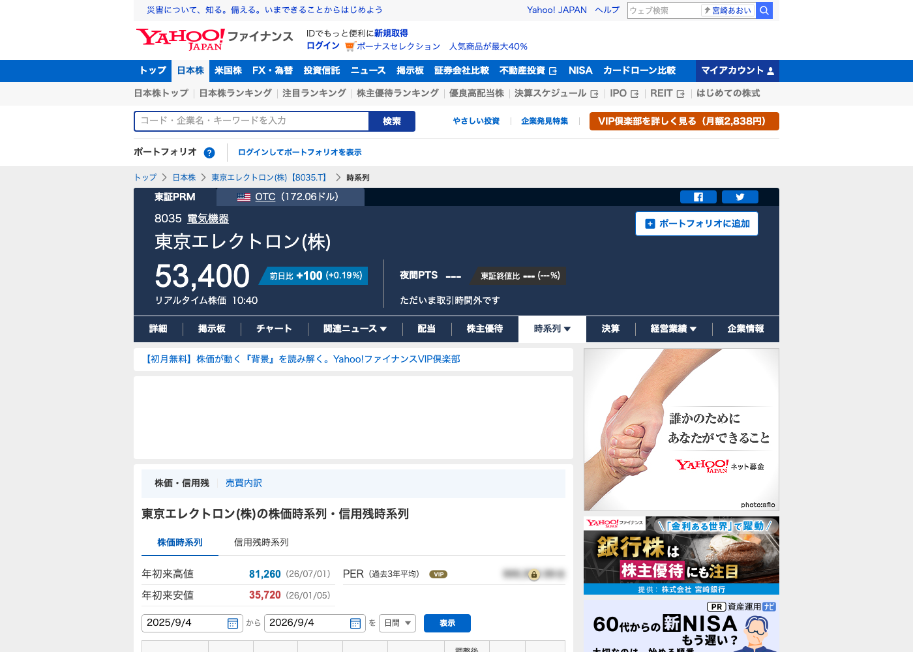Switch to 売買内訳 tab
913x652 pixels.
click(x=244, y=483)
